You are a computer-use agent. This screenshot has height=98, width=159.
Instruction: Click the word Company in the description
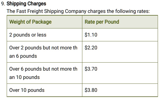76,11
